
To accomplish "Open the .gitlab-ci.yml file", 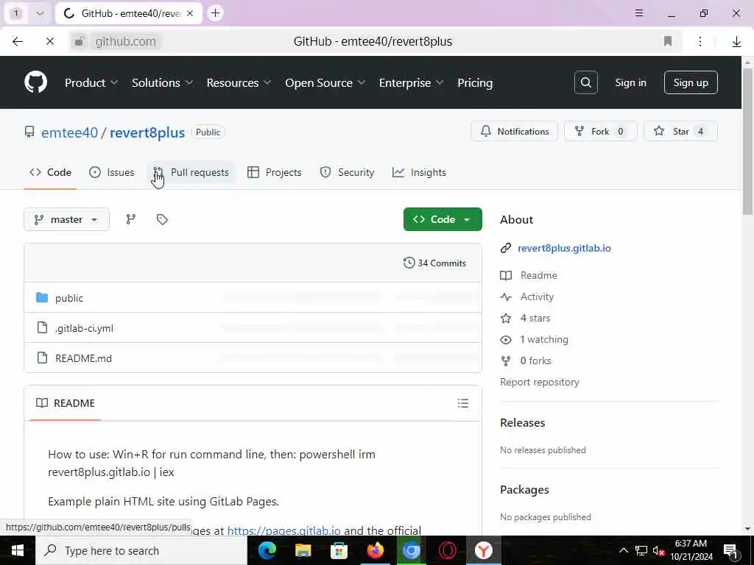I will click(85, 328).
